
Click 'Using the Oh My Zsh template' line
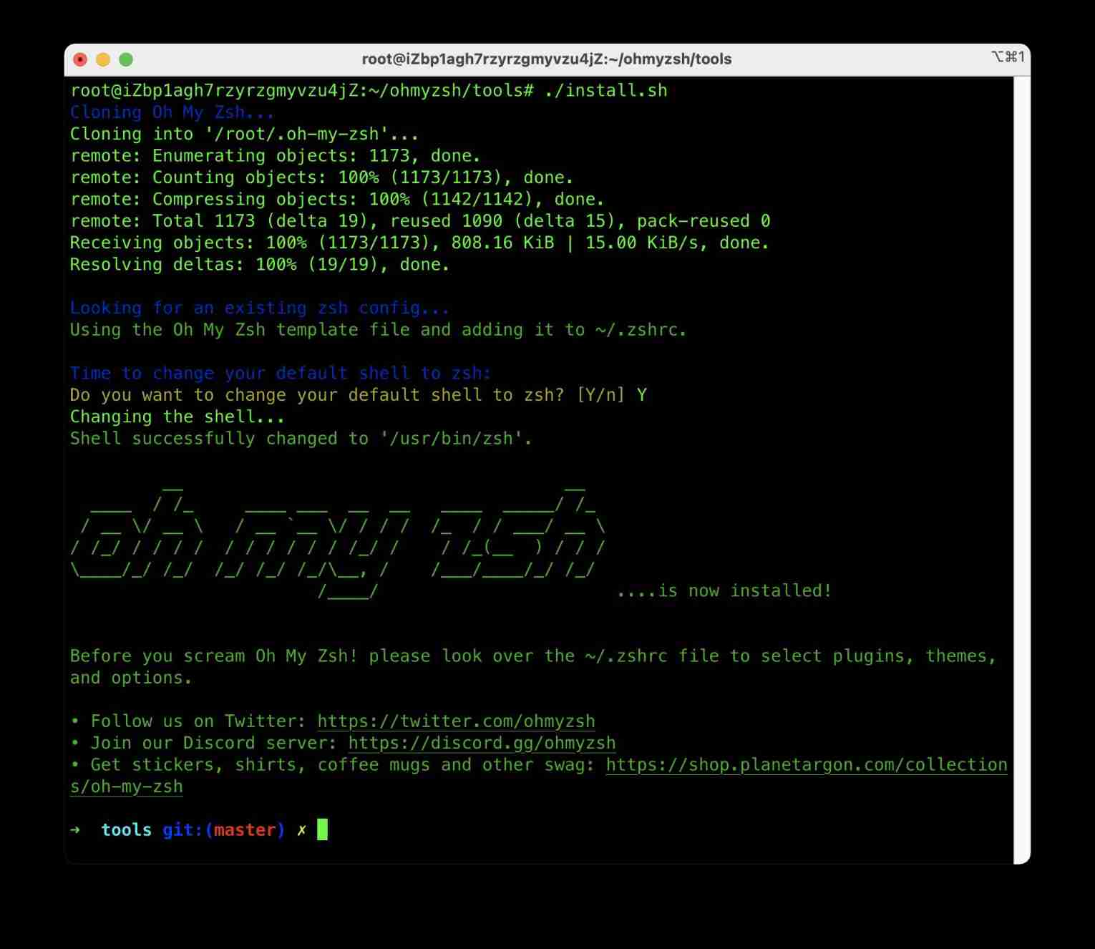[x=378, y=329]
